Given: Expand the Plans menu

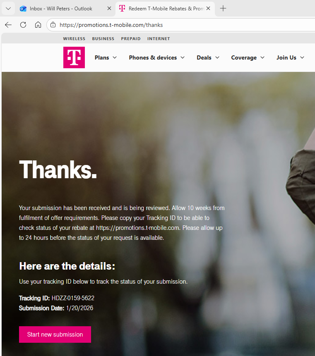Looking at the screenshot, I should 106,57.
